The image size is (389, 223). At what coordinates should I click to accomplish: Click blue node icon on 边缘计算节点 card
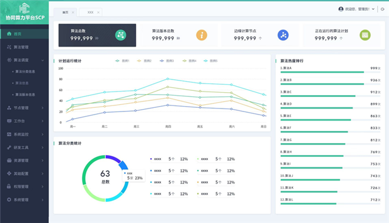coord(283,35)
